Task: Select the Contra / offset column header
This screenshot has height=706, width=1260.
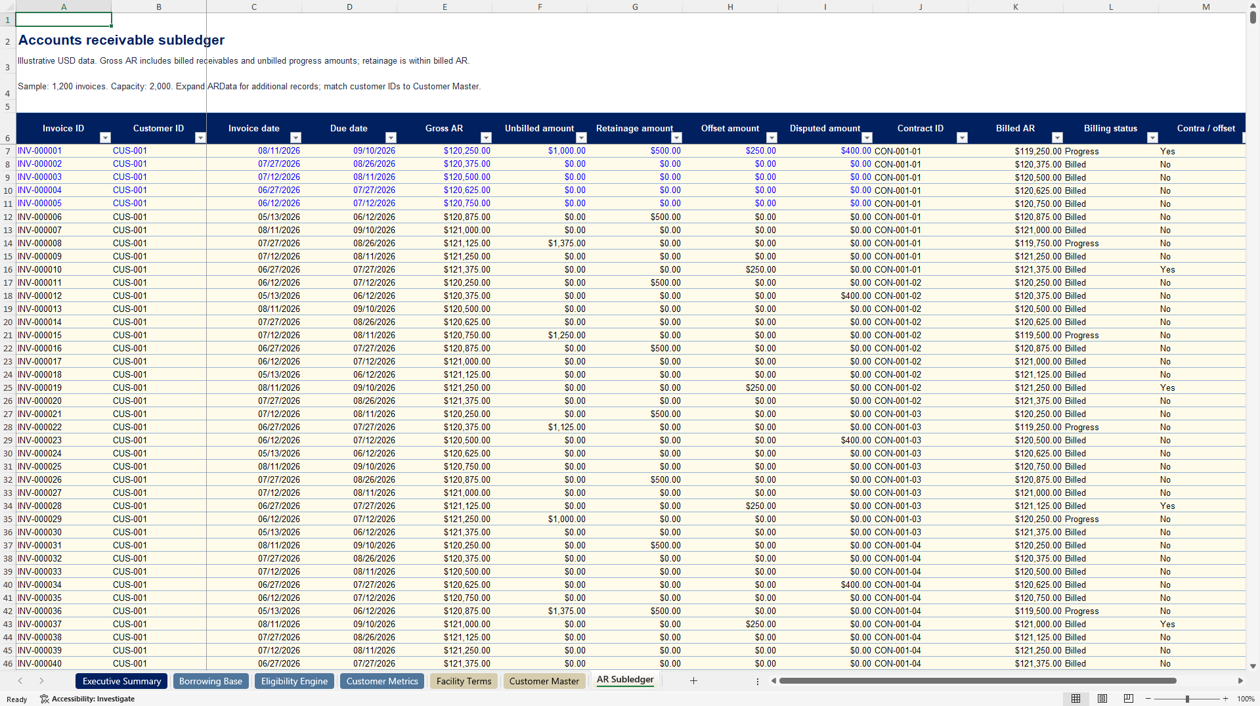Action: click(x=1206, y=128)
